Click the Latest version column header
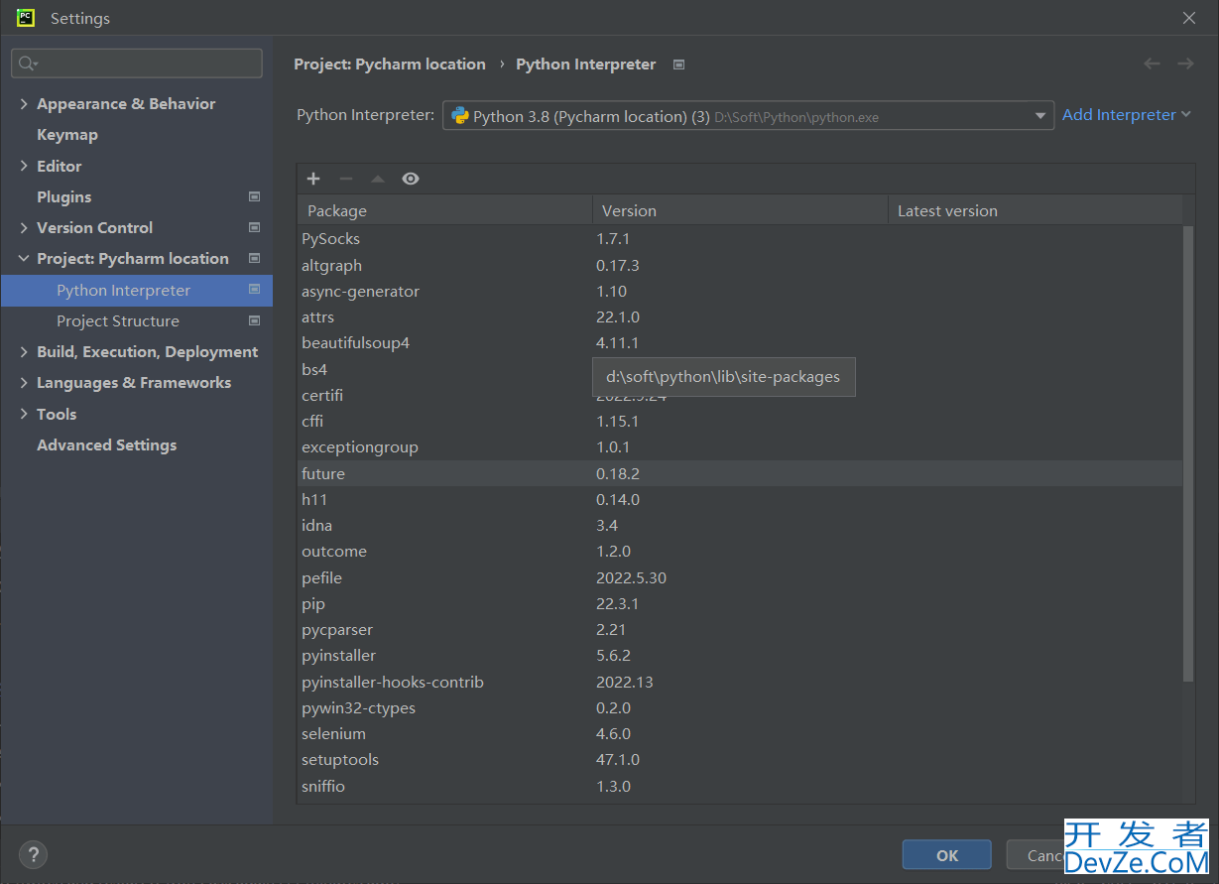 coord(1035,210)
